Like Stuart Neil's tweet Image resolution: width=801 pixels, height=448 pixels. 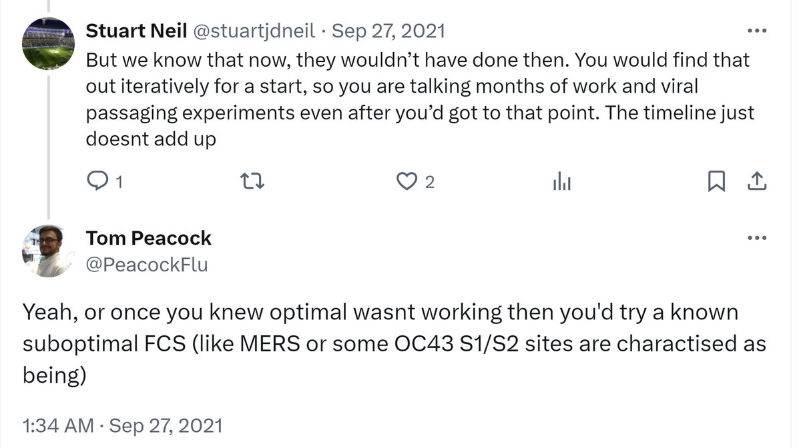(x=406, y=181)
